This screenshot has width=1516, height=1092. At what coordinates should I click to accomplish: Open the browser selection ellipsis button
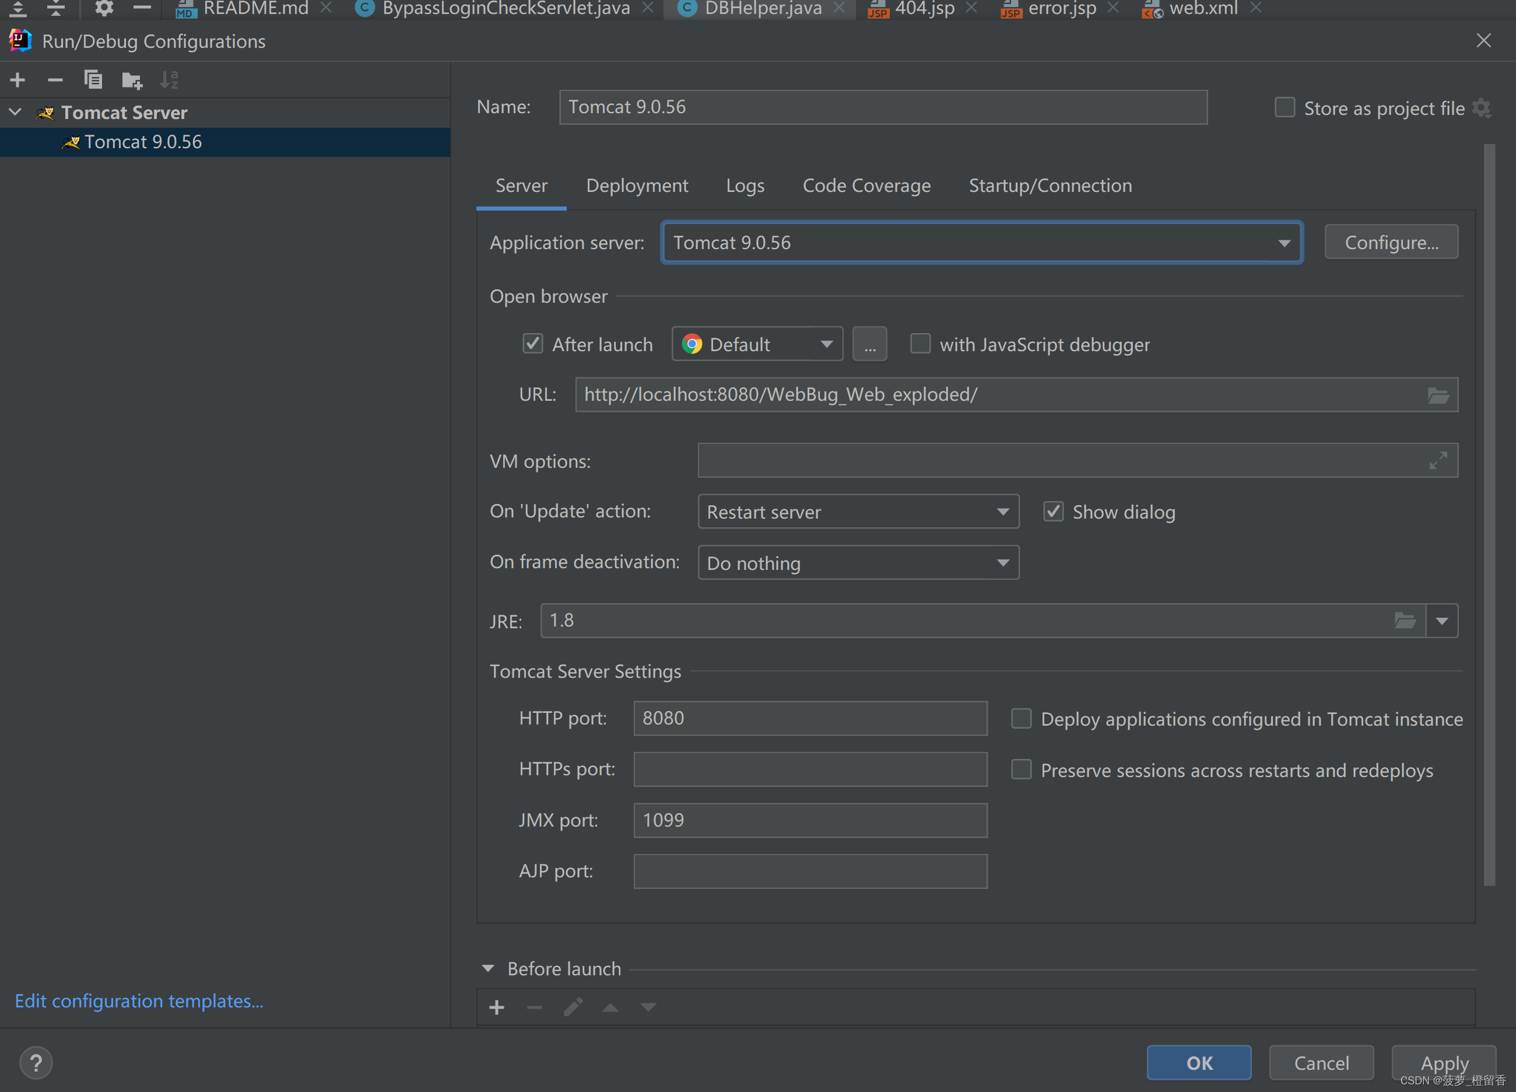869,344
